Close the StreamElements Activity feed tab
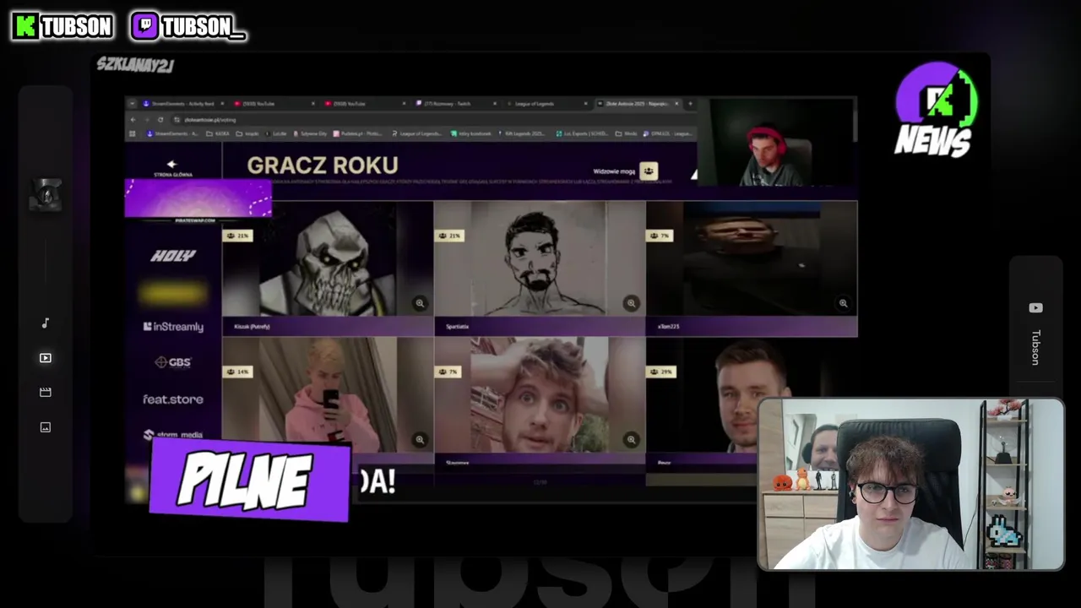Viewport: 1081px width, 608px height. [222, 104]
